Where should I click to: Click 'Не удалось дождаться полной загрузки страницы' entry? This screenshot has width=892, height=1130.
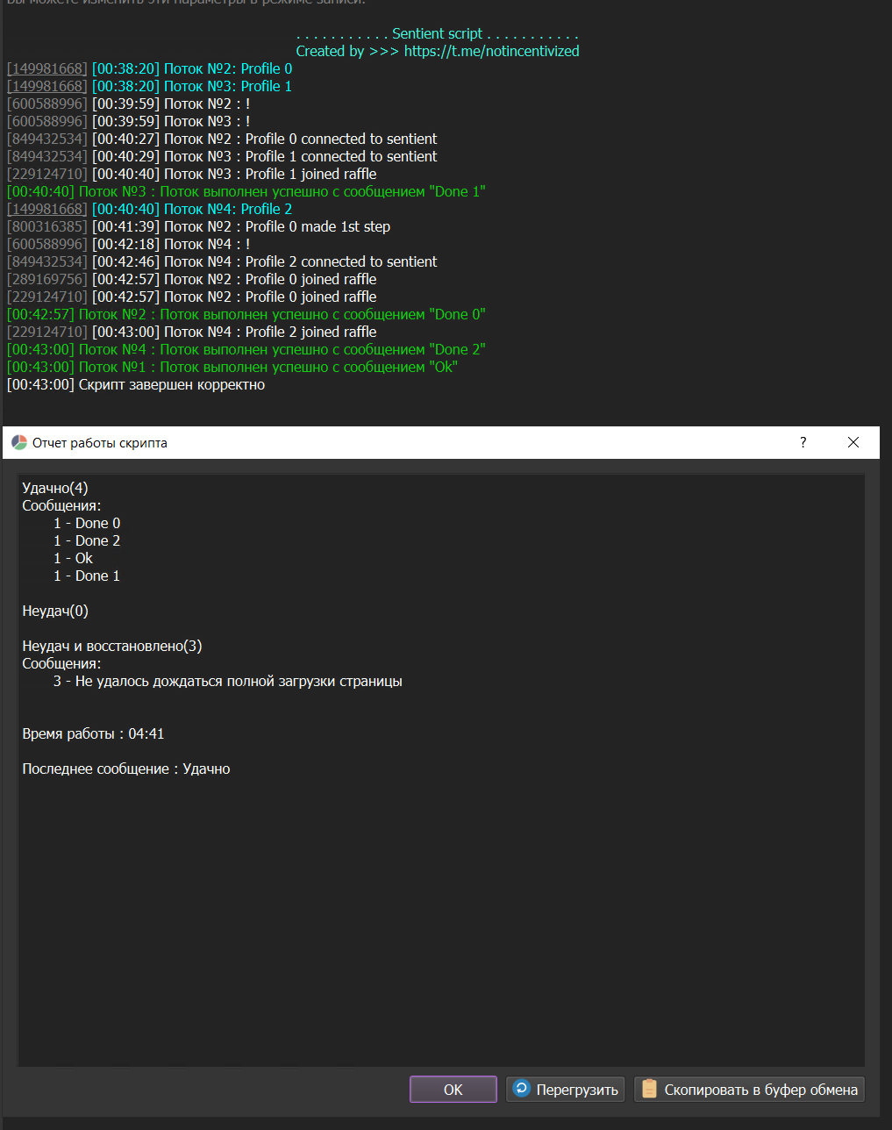pos(228,681)
